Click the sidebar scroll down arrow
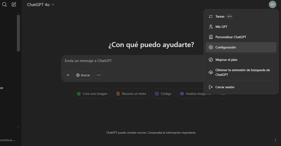281x146 pixels. click(18, 127)
